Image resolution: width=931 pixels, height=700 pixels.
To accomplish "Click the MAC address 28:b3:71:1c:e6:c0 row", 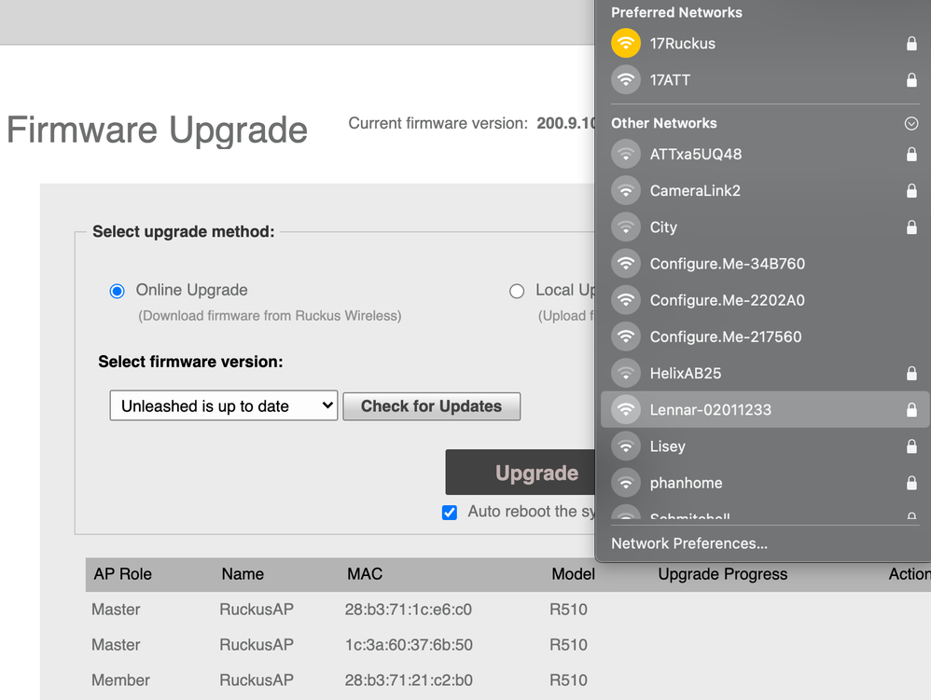I will pos(409,610).
